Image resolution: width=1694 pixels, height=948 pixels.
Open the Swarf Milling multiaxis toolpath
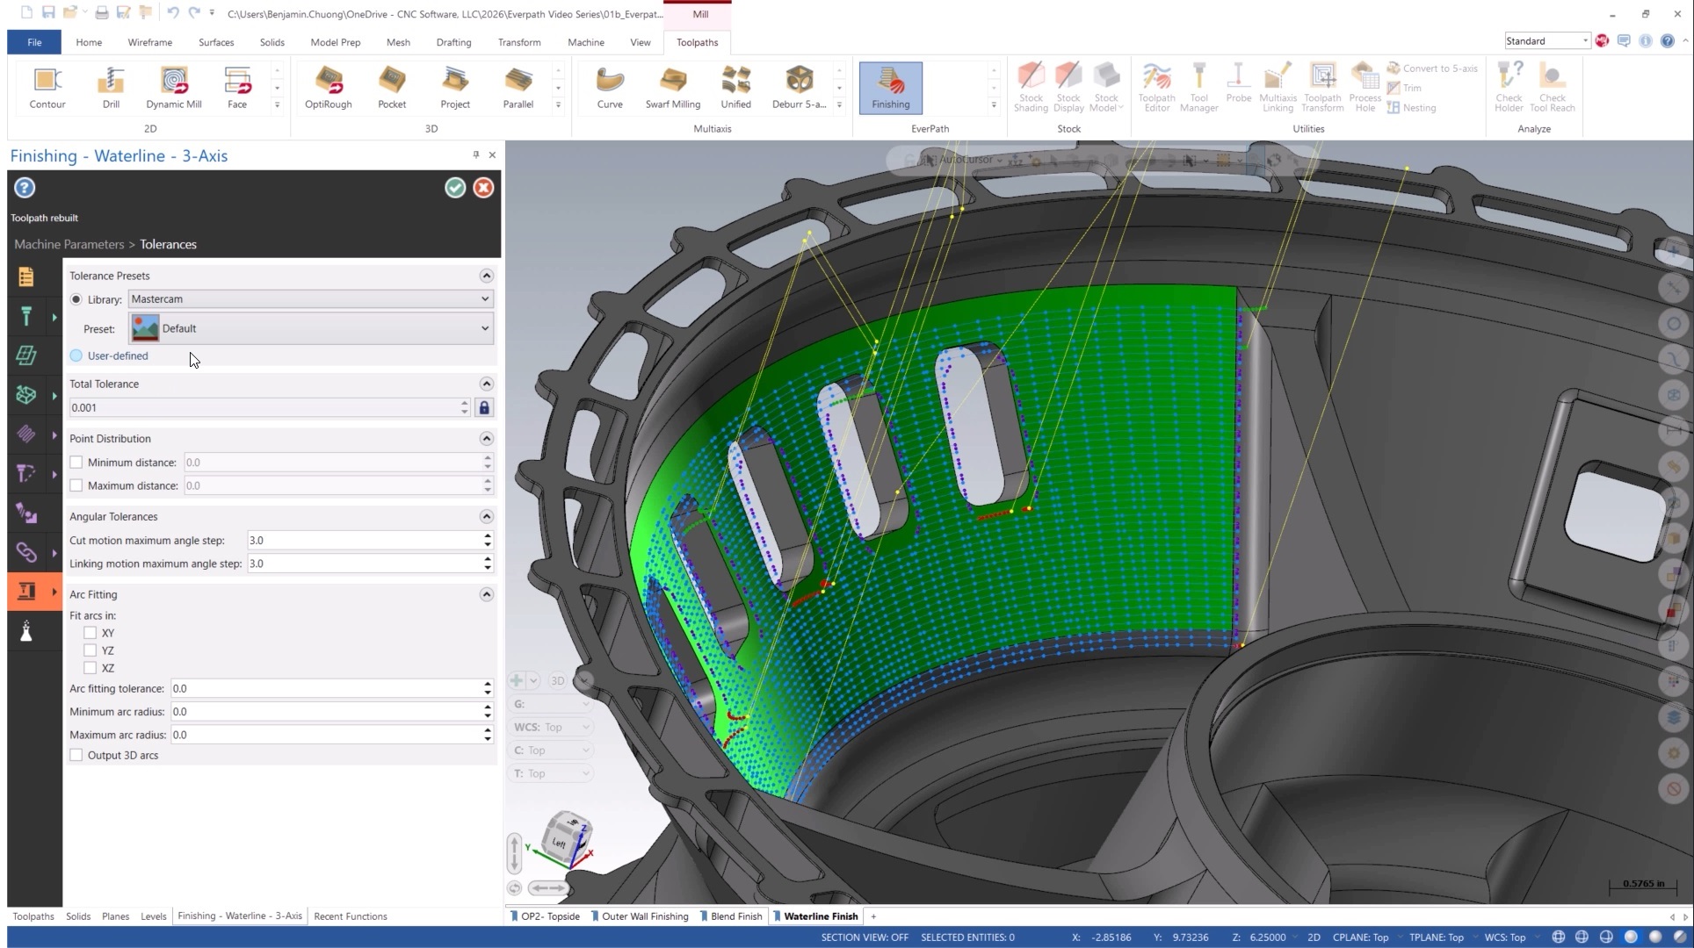point(672,87)
